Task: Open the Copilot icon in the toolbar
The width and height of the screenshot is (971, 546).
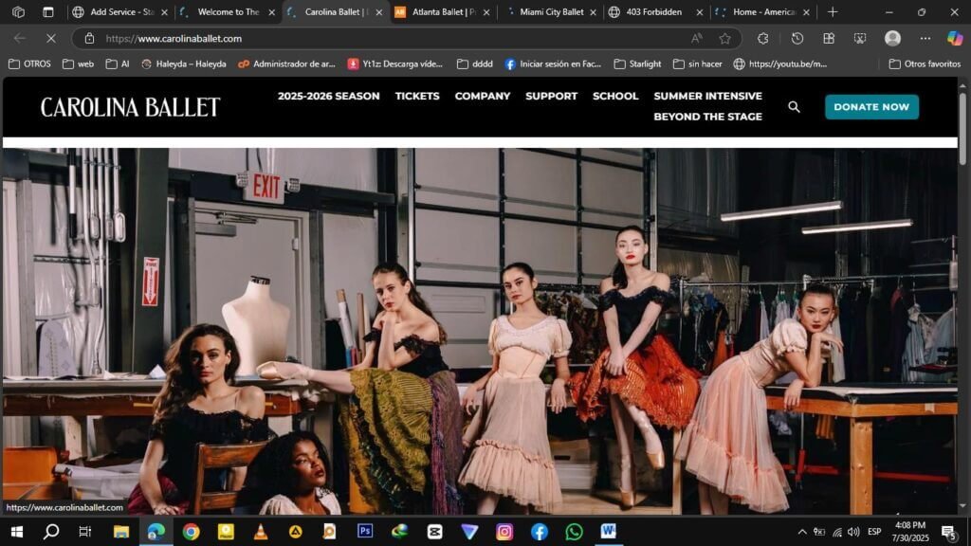Action: click(x=957, y=39)
